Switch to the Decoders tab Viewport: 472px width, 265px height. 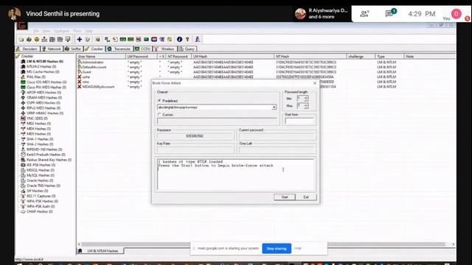click(x=28, y=49)
